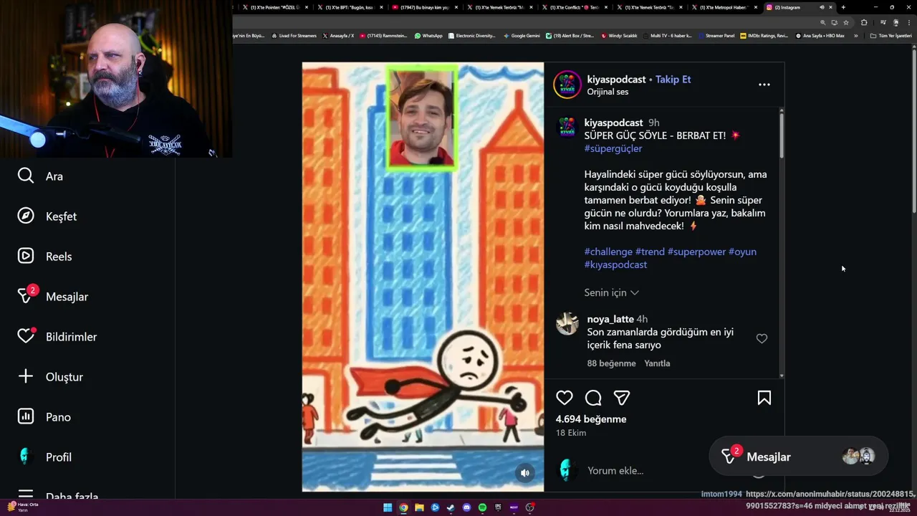Click the #süpergüçler hashtag
Viewport: 917px width, 516px height.
pyautogui.click(x=613, y=148)
